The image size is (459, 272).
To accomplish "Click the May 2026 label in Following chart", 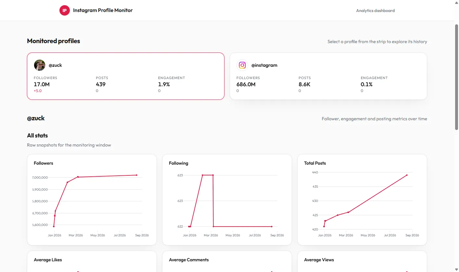I will (233, 235).
